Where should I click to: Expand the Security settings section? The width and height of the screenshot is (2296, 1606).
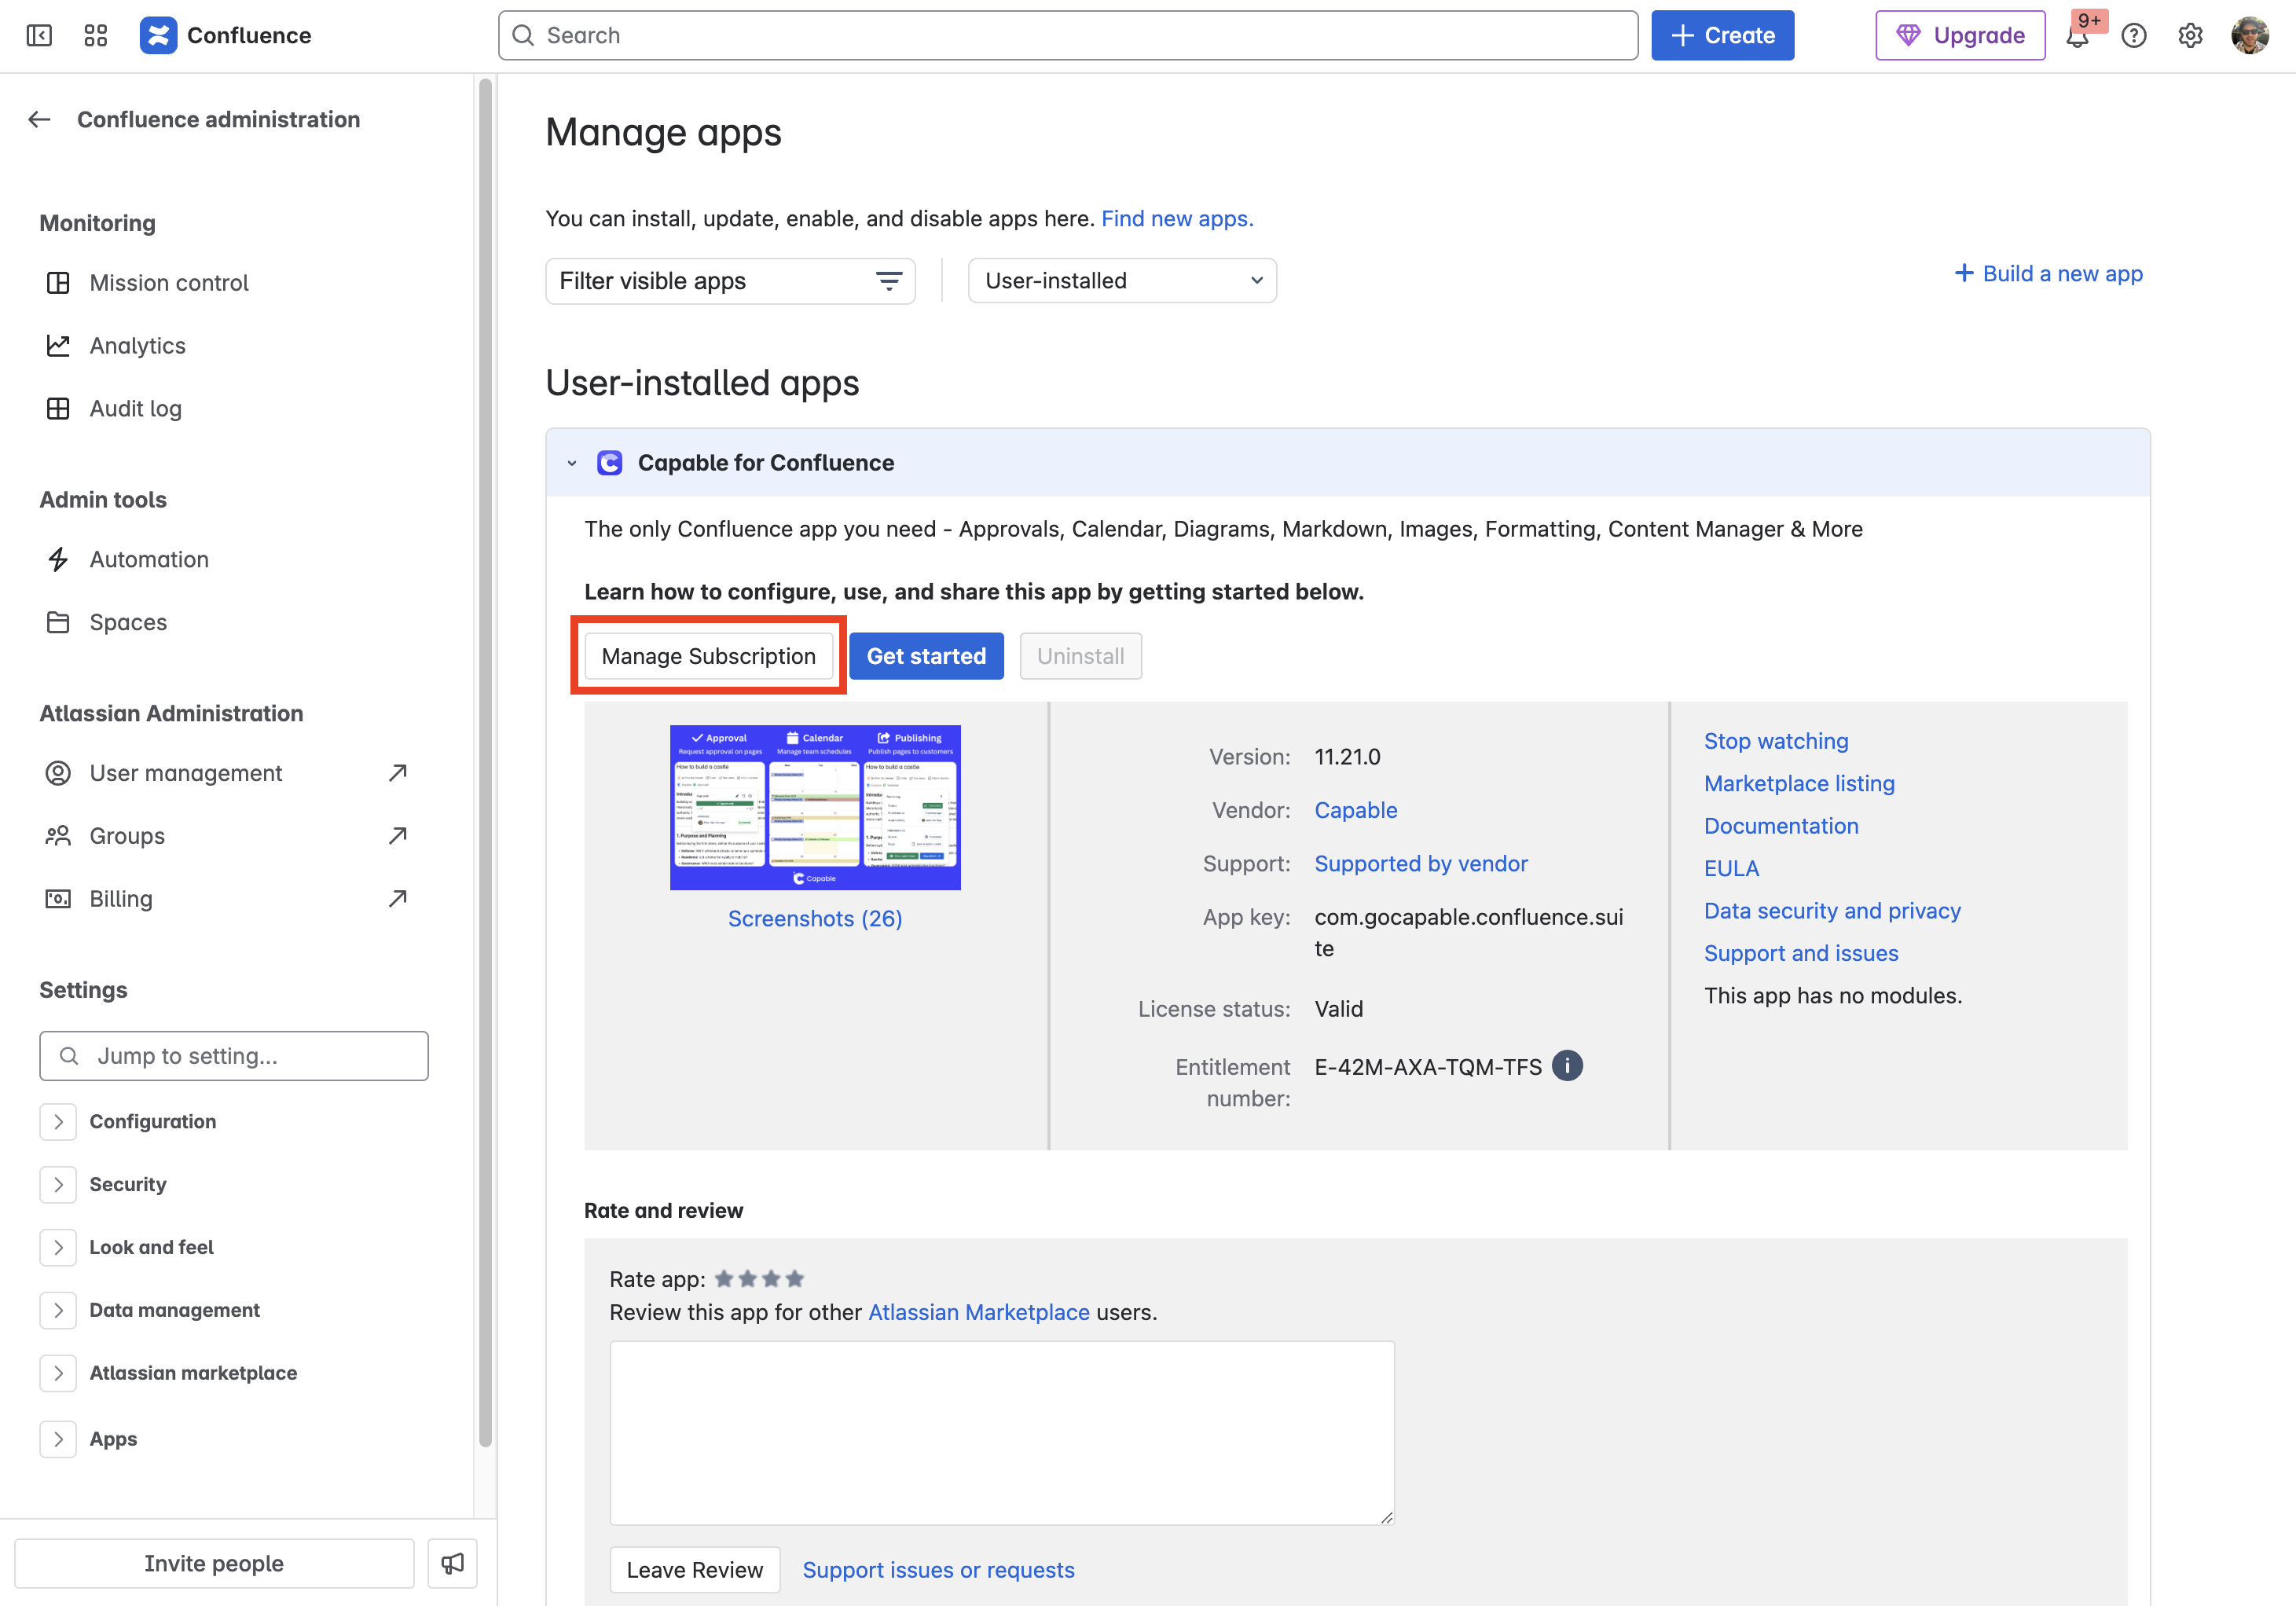[x=58, y=1184]
